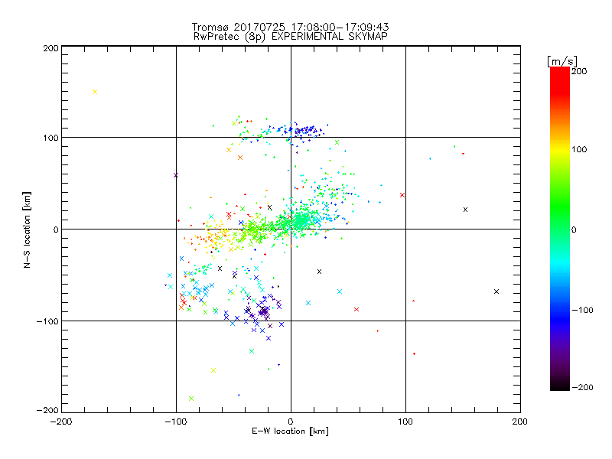Screen dimensions: 612x459
Task: Click the y-axis tick label '100'
Action: (50, 138)
